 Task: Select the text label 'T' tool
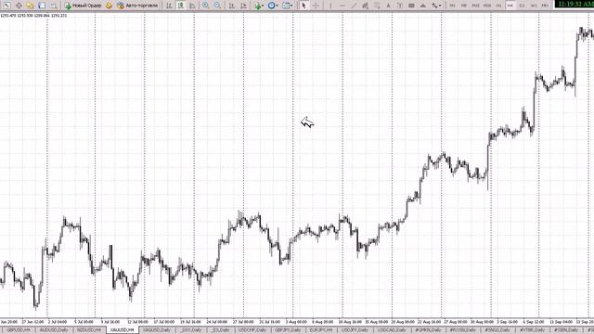point(400,6)
